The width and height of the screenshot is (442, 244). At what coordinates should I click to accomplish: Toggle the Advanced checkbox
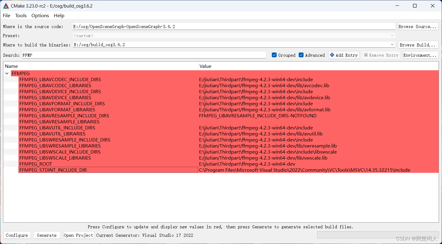[301, 55]
